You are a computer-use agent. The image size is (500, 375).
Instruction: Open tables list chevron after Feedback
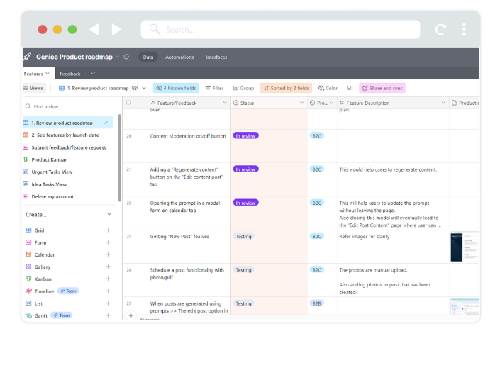[x=93, y=74]
